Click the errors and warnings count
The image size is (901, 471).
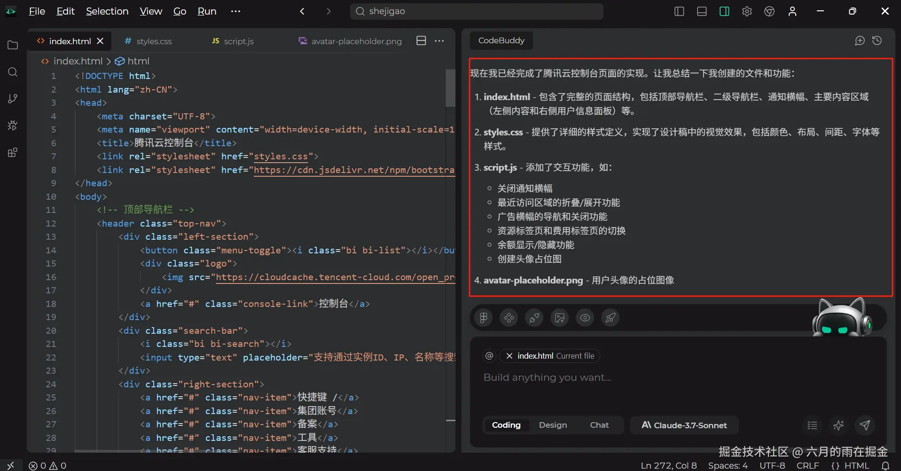47,465
